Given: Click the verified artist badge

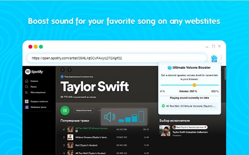Looking at the screenshot, I should pyautogui.click(x=62, y=77).
